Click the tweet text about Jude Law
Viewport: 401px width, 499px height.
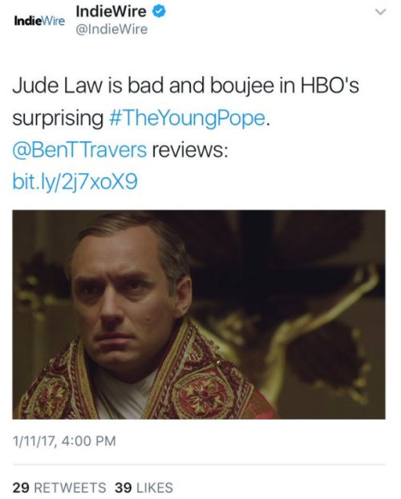pos(186,134)
